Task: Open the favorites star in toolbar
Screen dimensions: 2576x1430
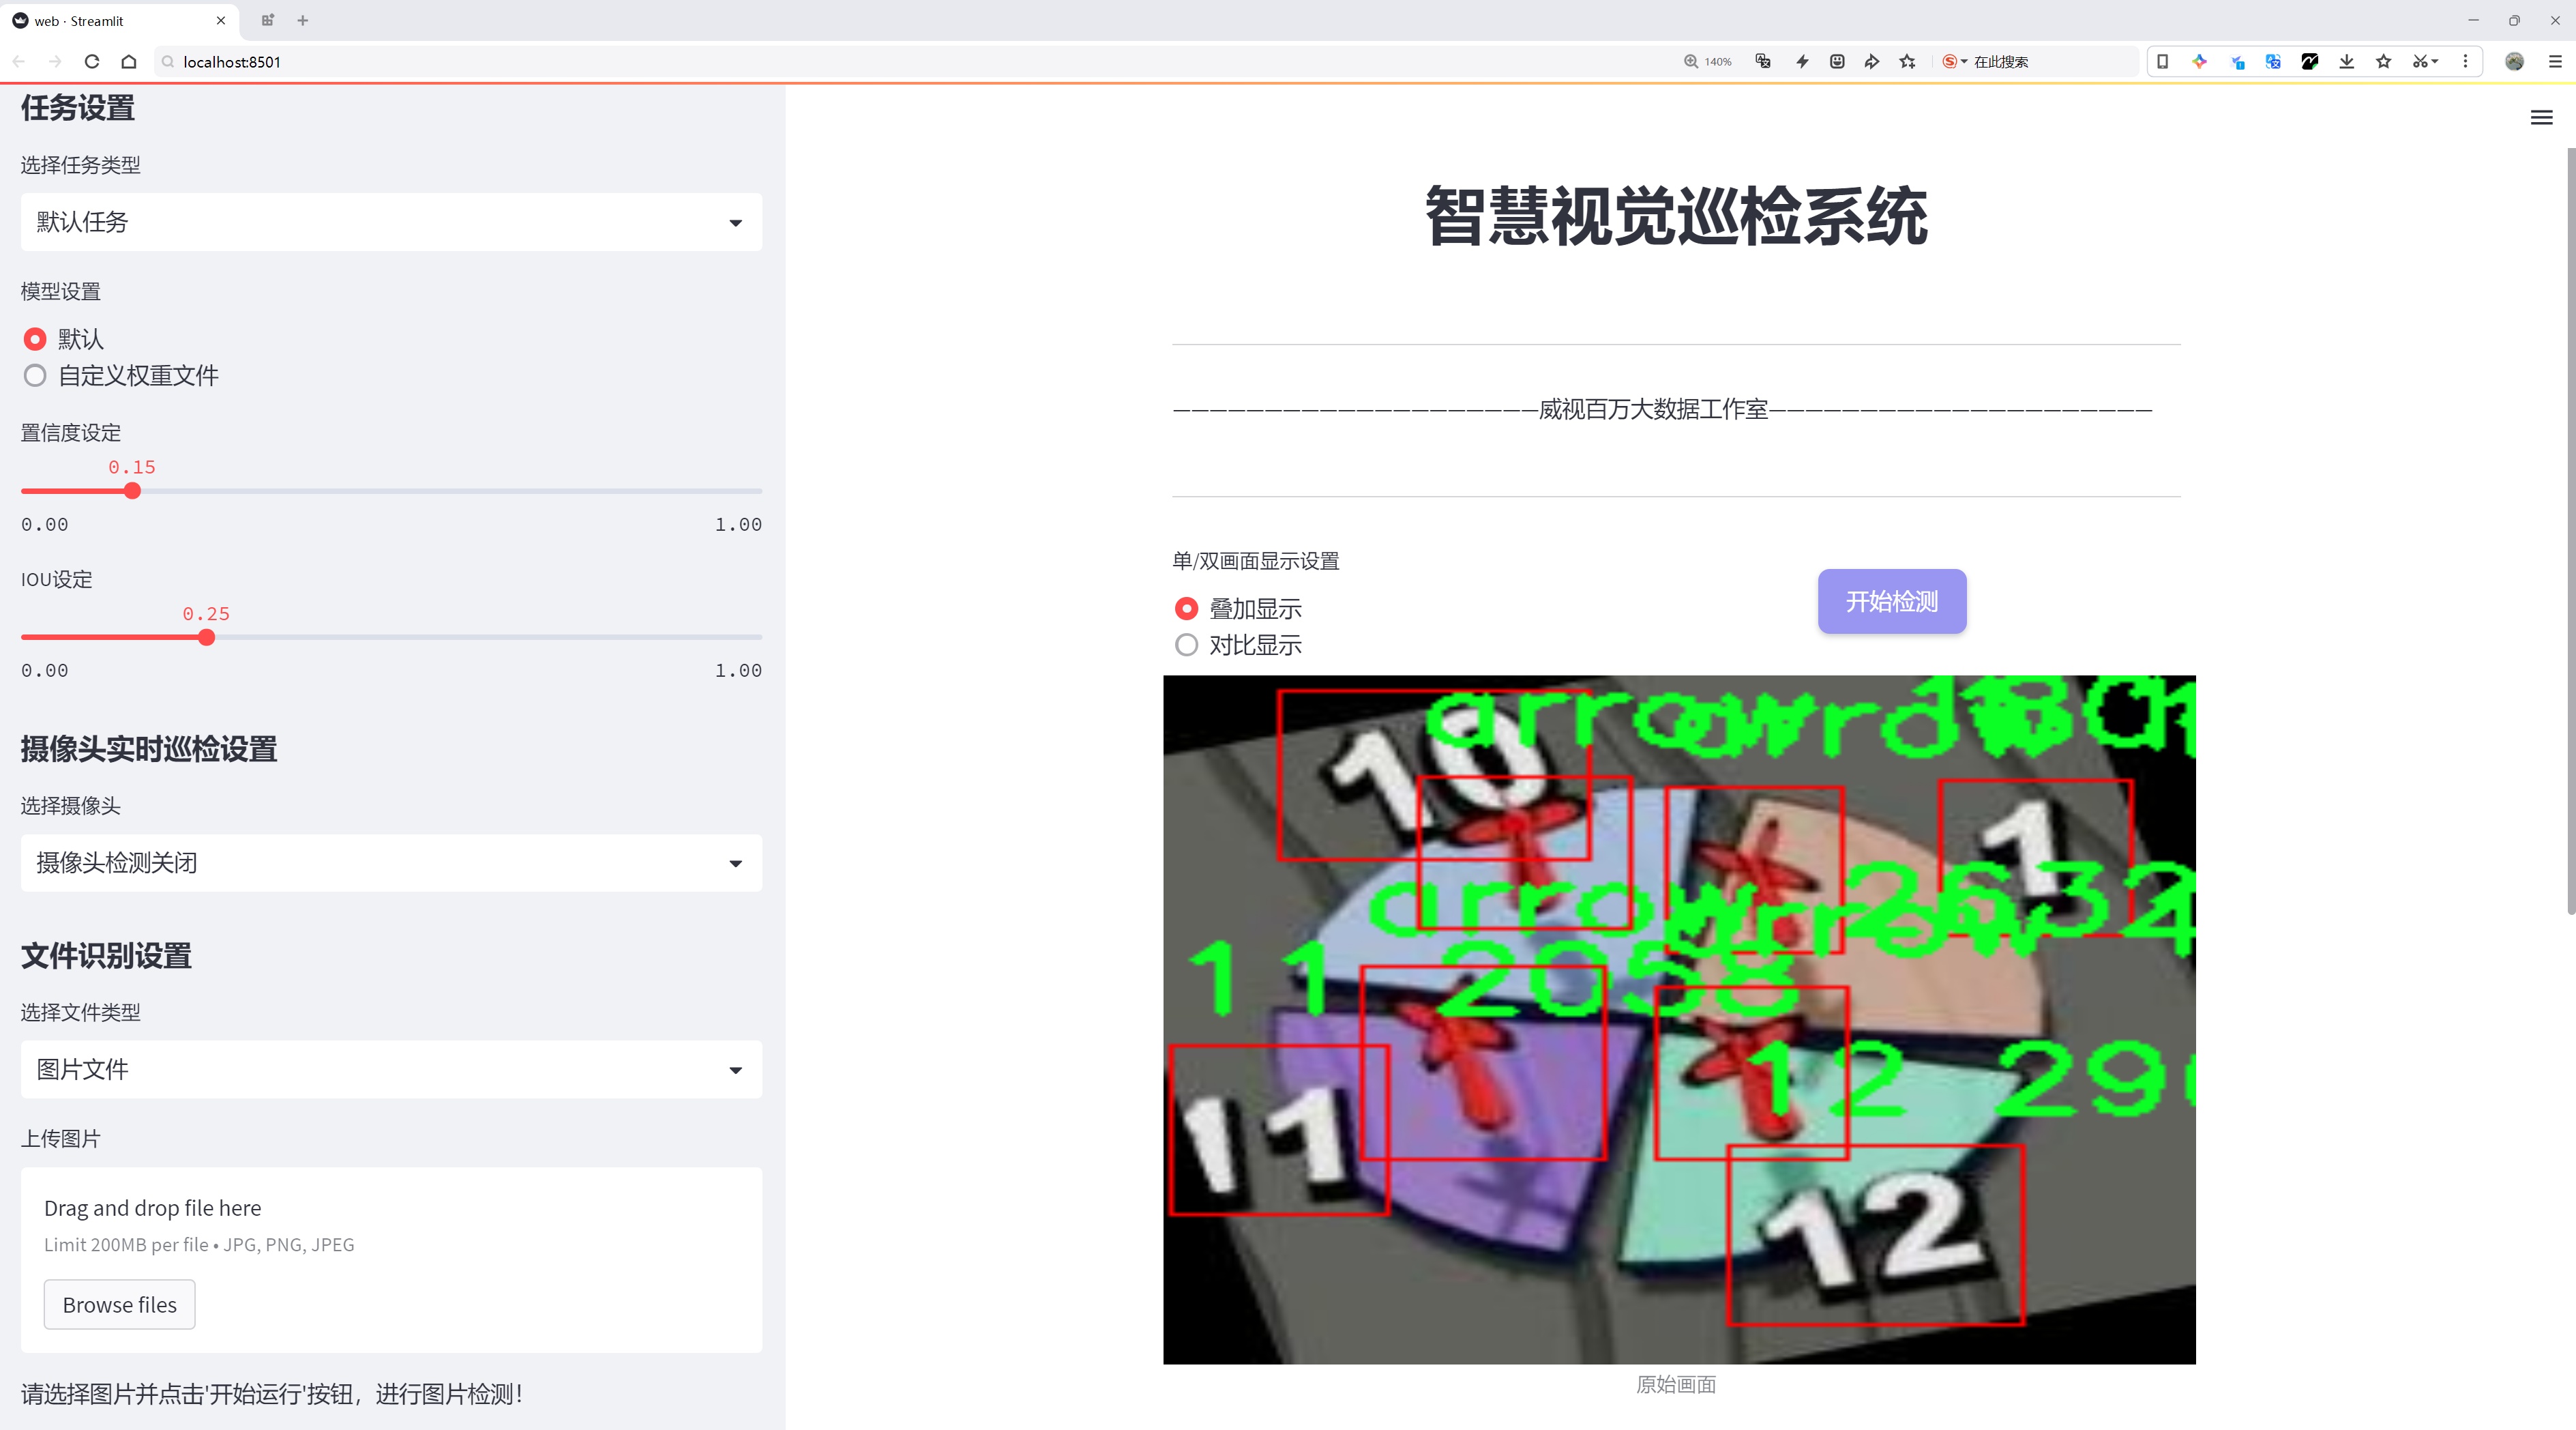Action: [2384, 61]
